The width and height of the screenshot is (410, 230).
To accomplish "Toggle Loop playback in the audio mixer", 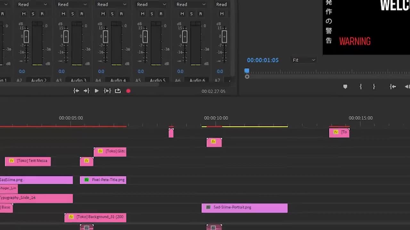I will coord(118,91).
